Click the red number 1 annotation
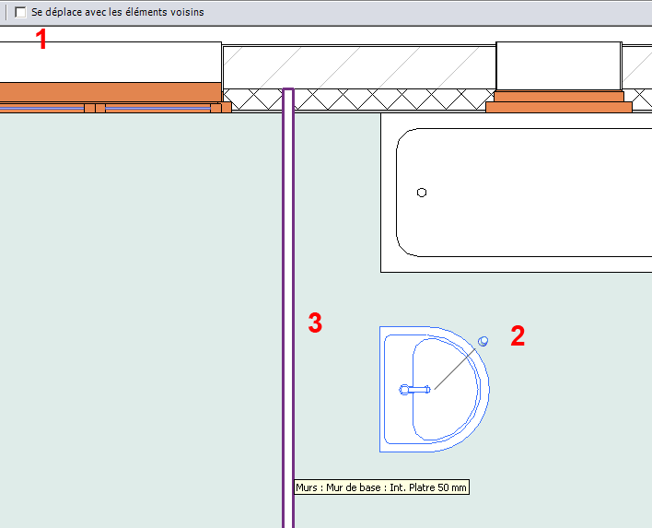 coord(41,40)
